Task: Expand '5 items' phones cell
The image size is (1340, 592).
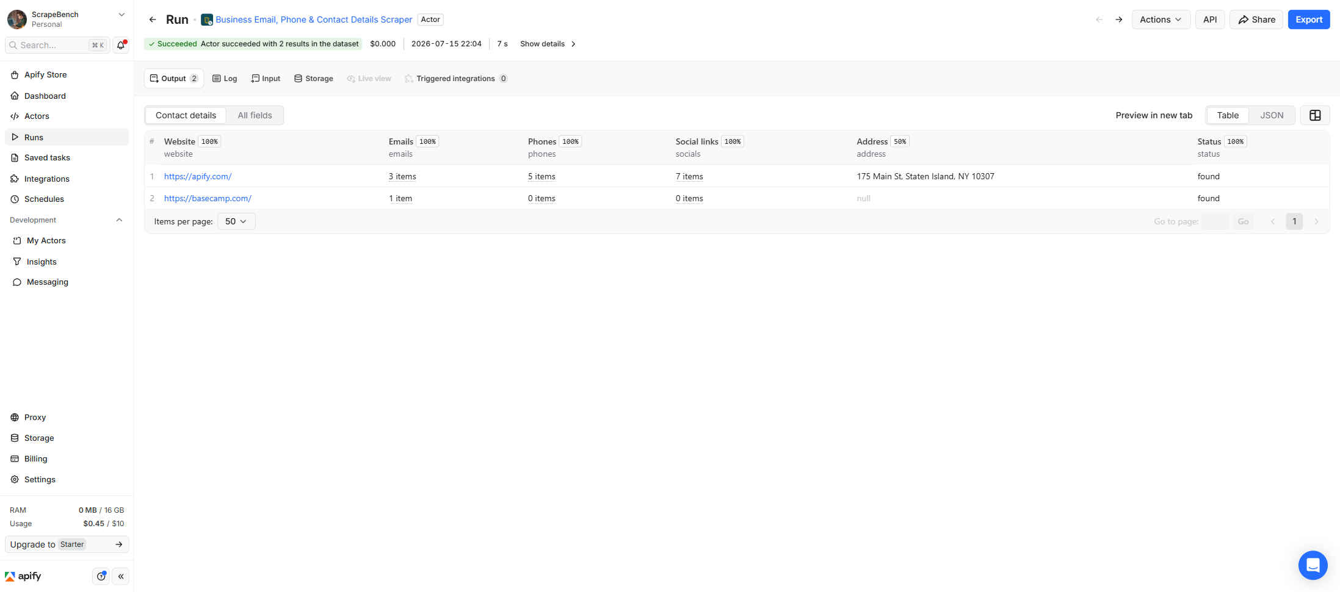Action: tap(541, 176)
